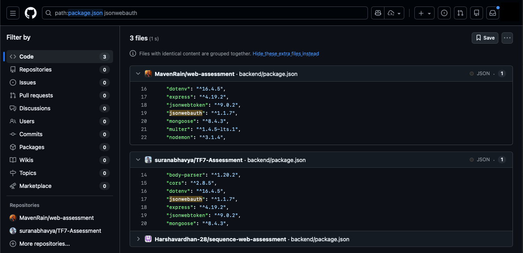Open MavenRain backend/package.json file link
The height and width of the screenshot is (253, 523).
268,74
